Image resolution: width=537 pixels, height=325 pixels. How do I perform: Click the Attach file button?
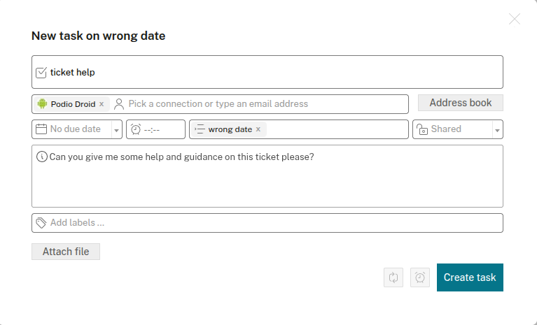point(66,252)
